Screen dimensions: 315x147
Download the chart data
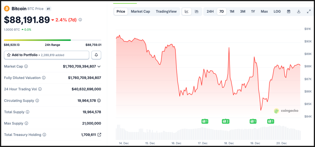[299, 11]
